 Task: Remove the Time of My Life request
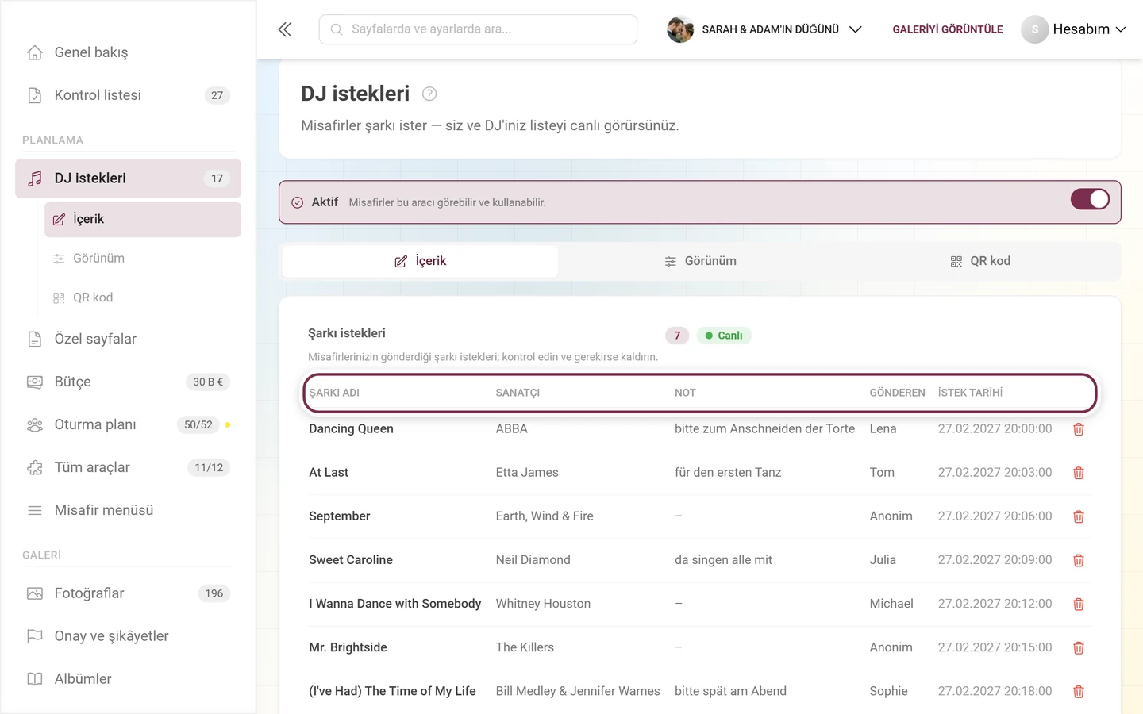(x=1079, y=692)
